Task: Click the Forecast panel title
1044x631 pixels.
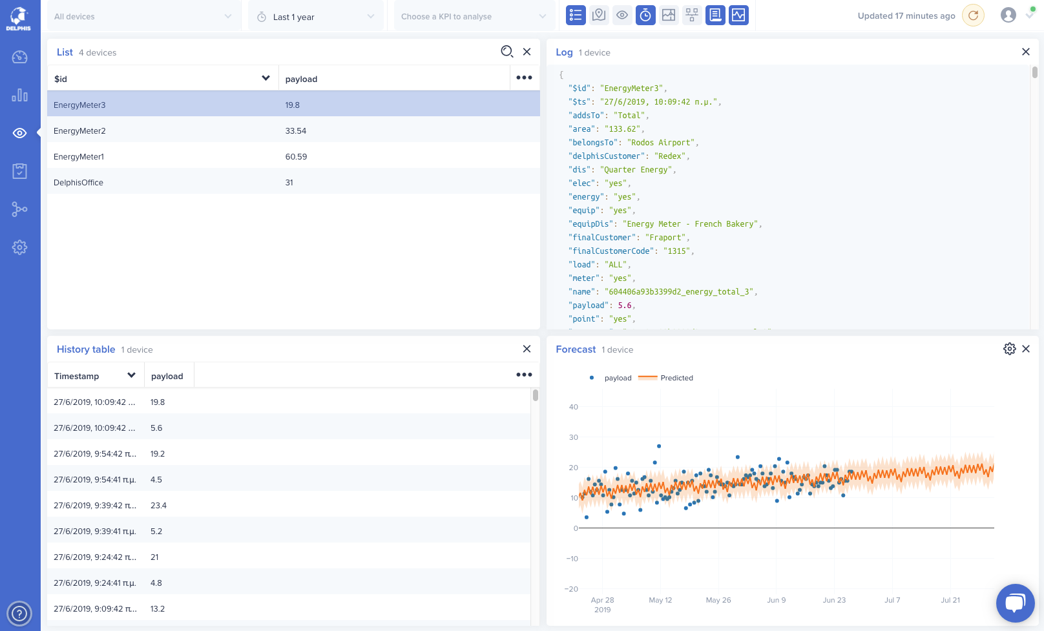Action: tap(576, 349)
